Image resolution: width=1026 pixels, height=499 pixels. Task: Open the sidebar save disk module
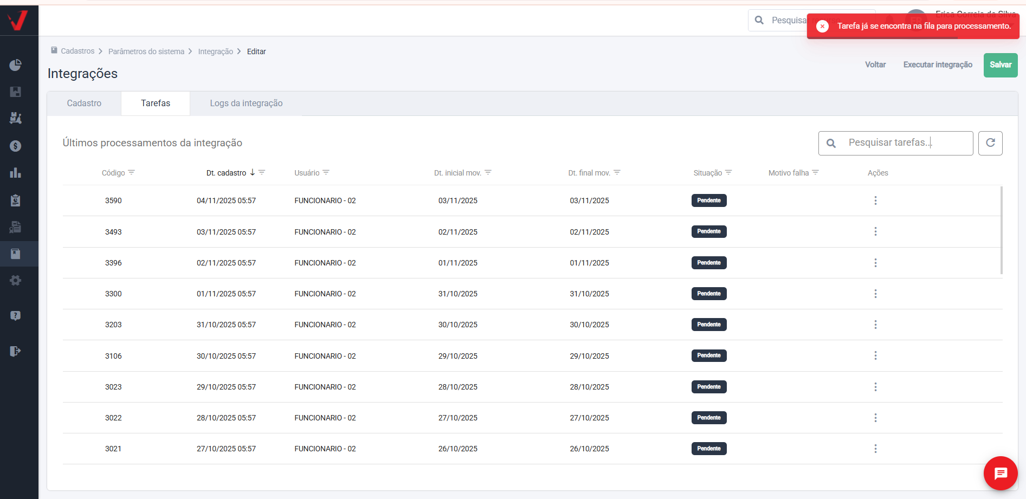tap(15, 92)
